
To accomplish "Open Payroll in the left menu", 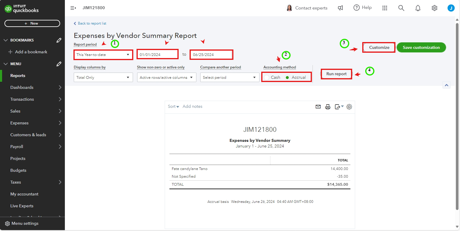I will (17, 147).
